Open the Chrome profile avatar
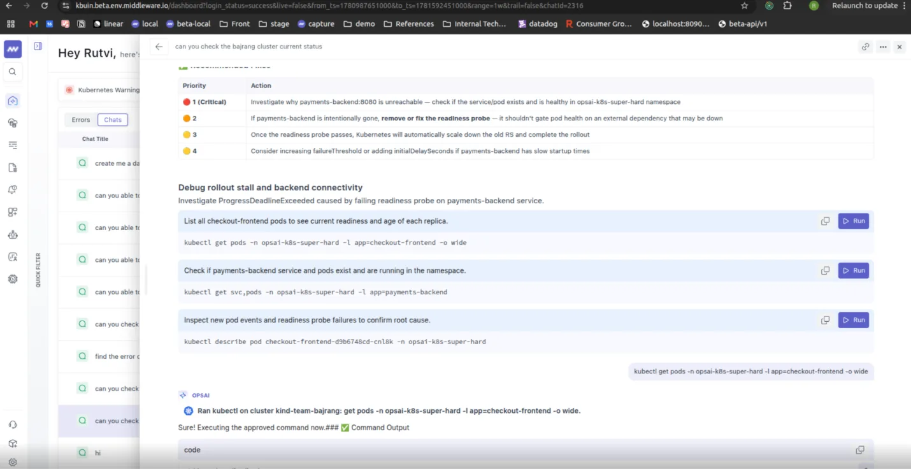Screen dimensions: 911x469 tap(814, 6)
